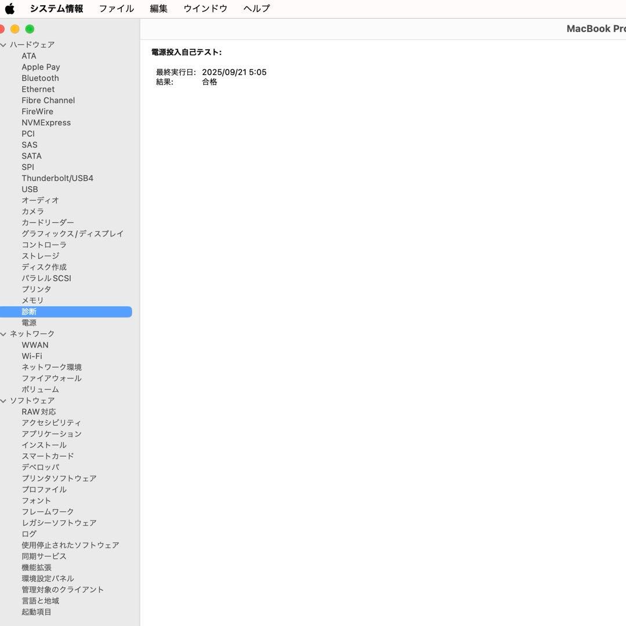Screen dimensions: 626x626
Task: Collapse the ハードウェア section chevron
Action: tap(3, 45)
